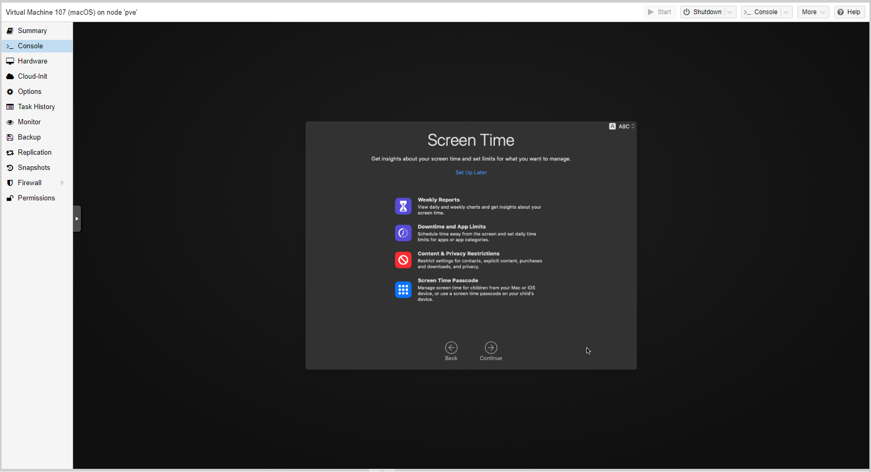Click the Weekly Reports hourglass icon

click(x=403, y=206)
